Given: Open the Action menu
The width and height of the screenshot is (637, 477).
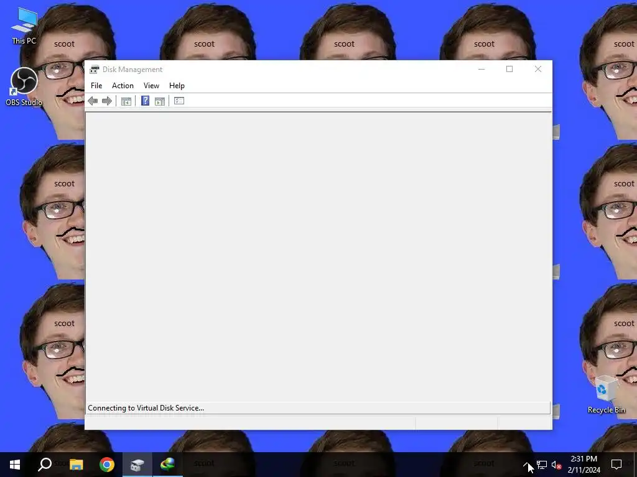Looking at the screenshot, I should 123,86.
